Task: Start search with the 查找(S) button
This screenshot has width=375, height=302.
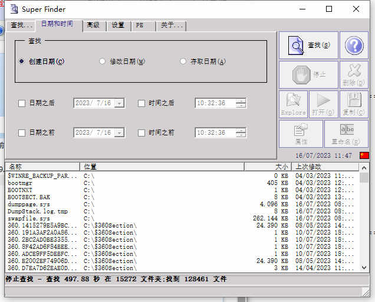Action: coord(308,46)
